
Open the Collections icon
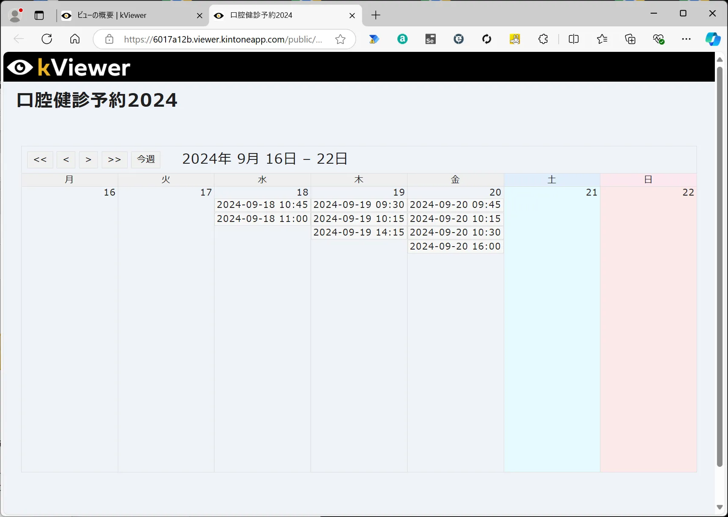(x=630, y=39)
